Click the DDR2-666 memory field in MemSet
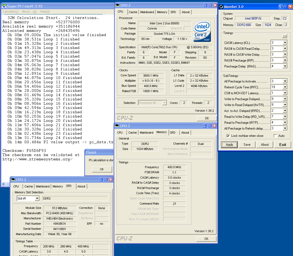 tap(244, 25)
